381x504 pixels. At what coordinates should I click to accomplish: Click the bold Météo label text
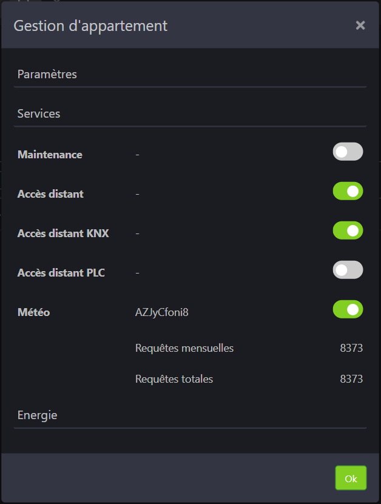pos(34,312)
